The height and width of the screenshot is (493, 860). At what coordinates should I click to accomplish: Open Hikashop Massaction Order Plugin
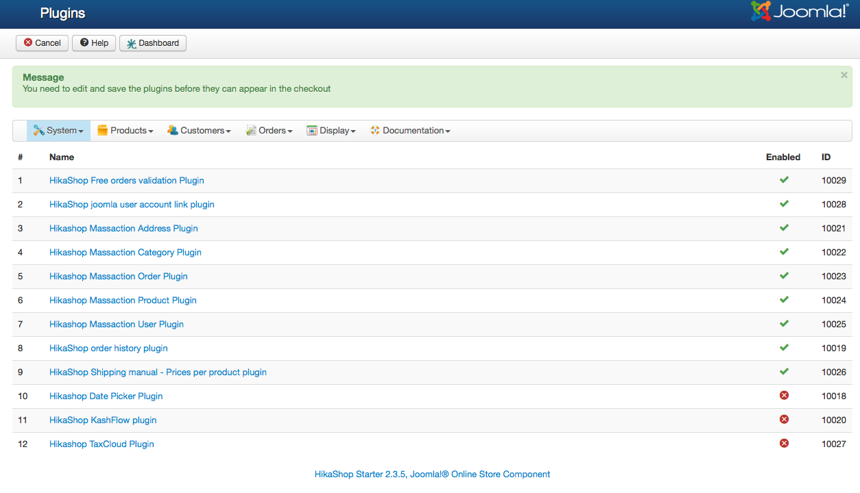click(119, 277)
